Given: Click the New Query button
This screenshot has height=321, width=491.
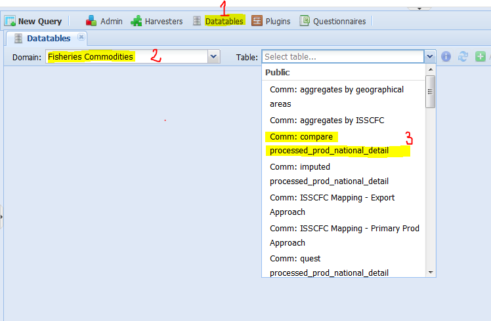Looking at the screenshot, I should click(33, 21).
